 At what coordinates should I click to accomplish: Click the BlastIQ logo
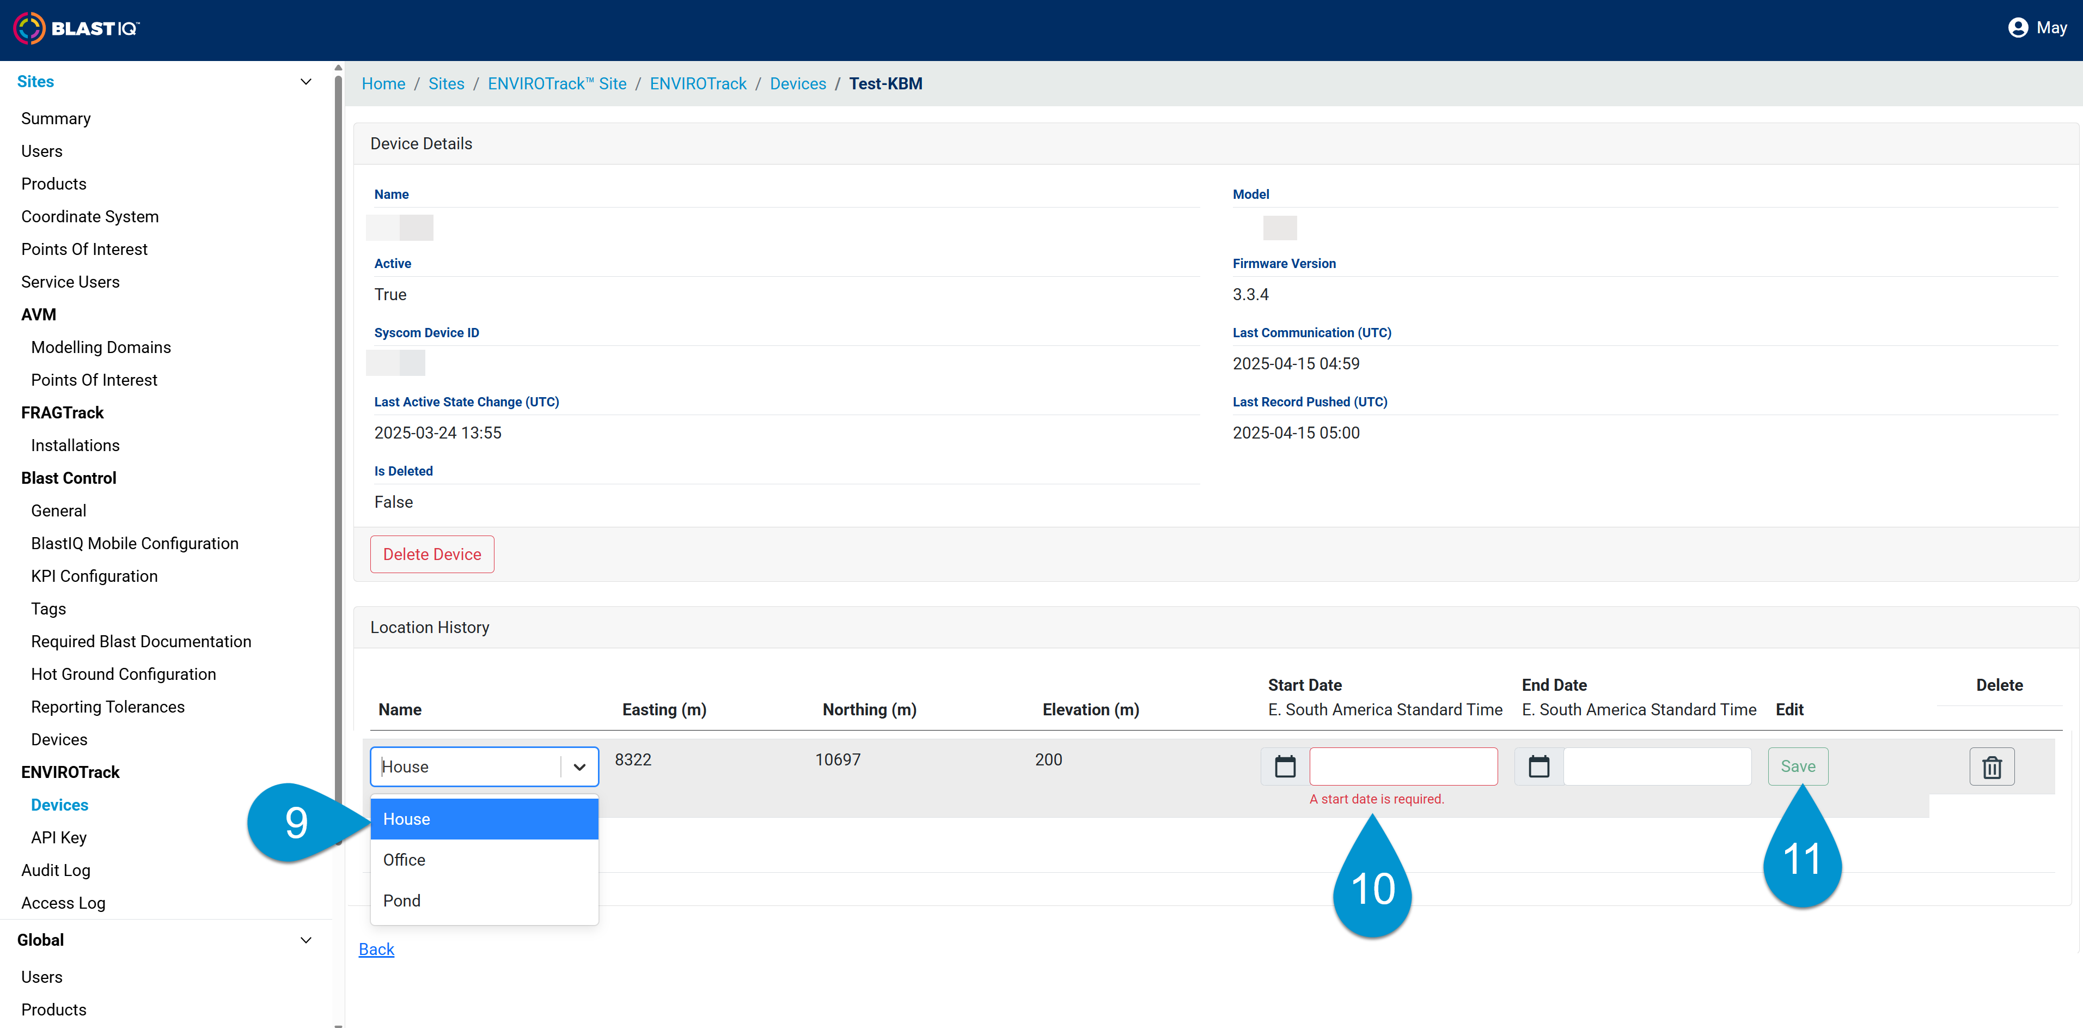(x=77, y=28)
